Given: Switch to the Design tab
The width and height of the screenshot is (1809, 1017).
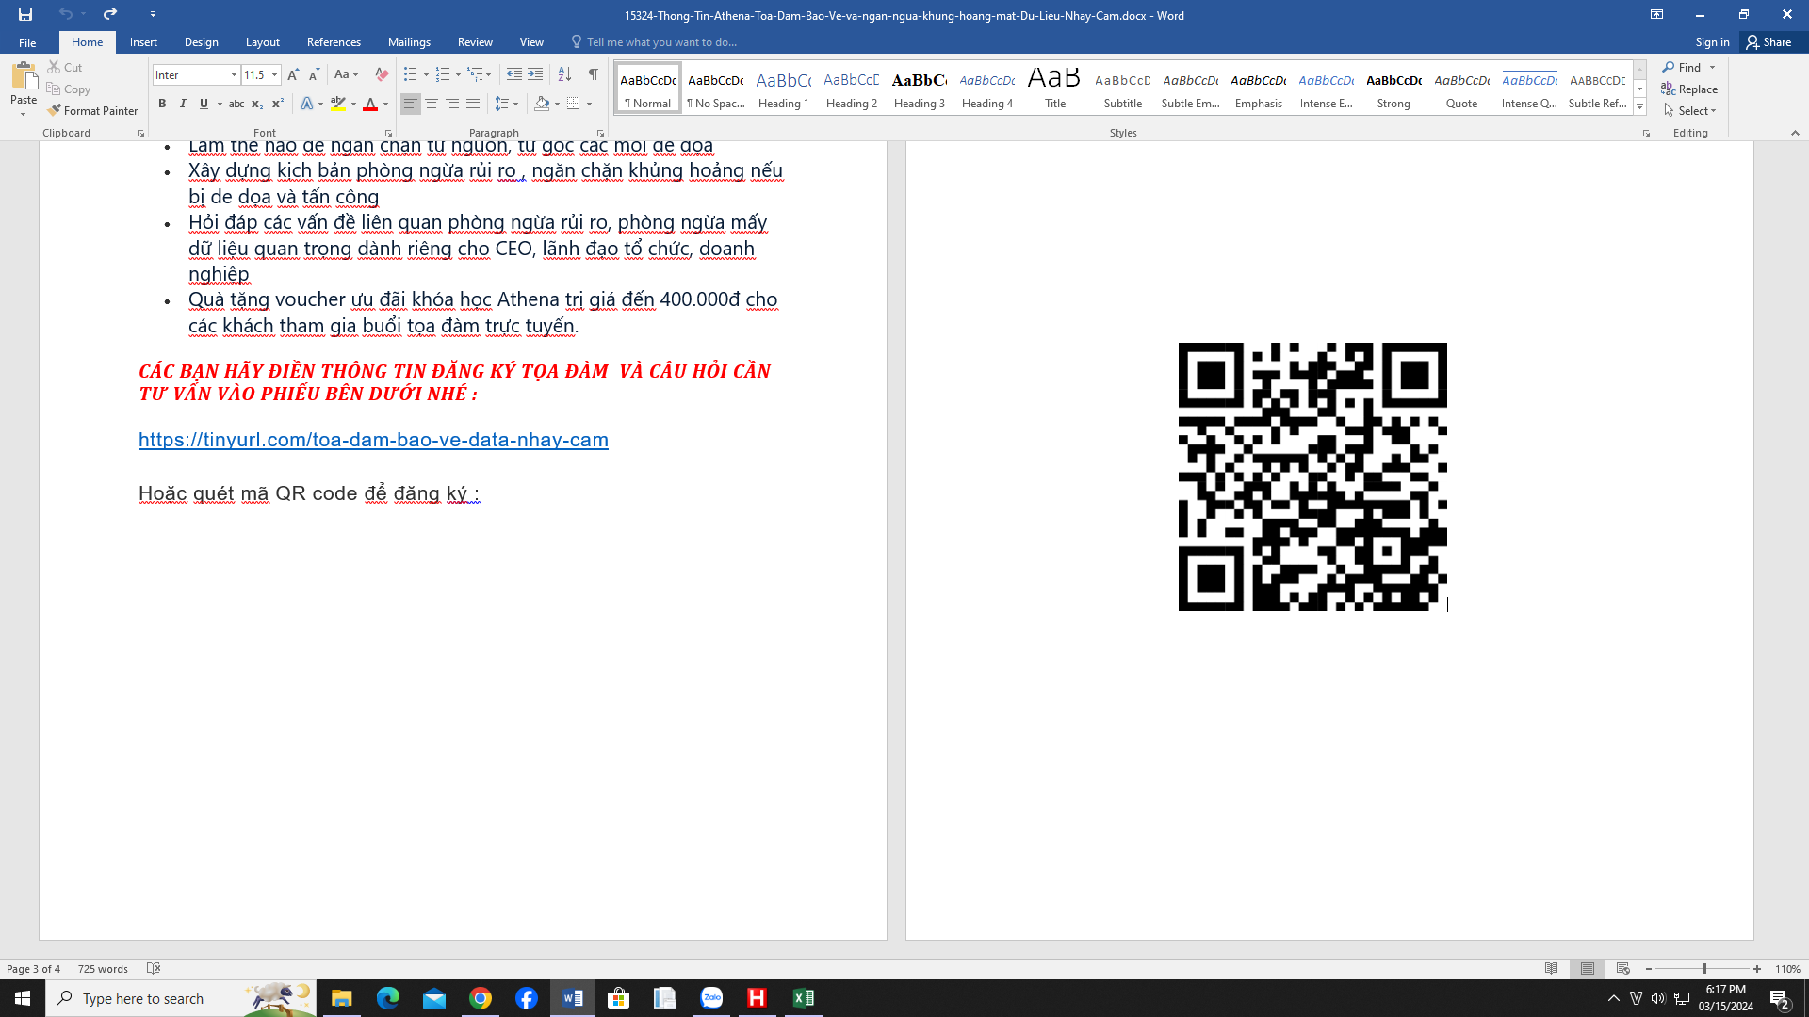Looking at the screenshot, I should (x=201, y=42).
